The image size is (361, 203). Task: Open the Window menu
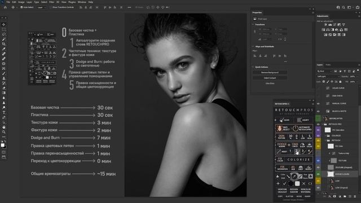point(82,2)
